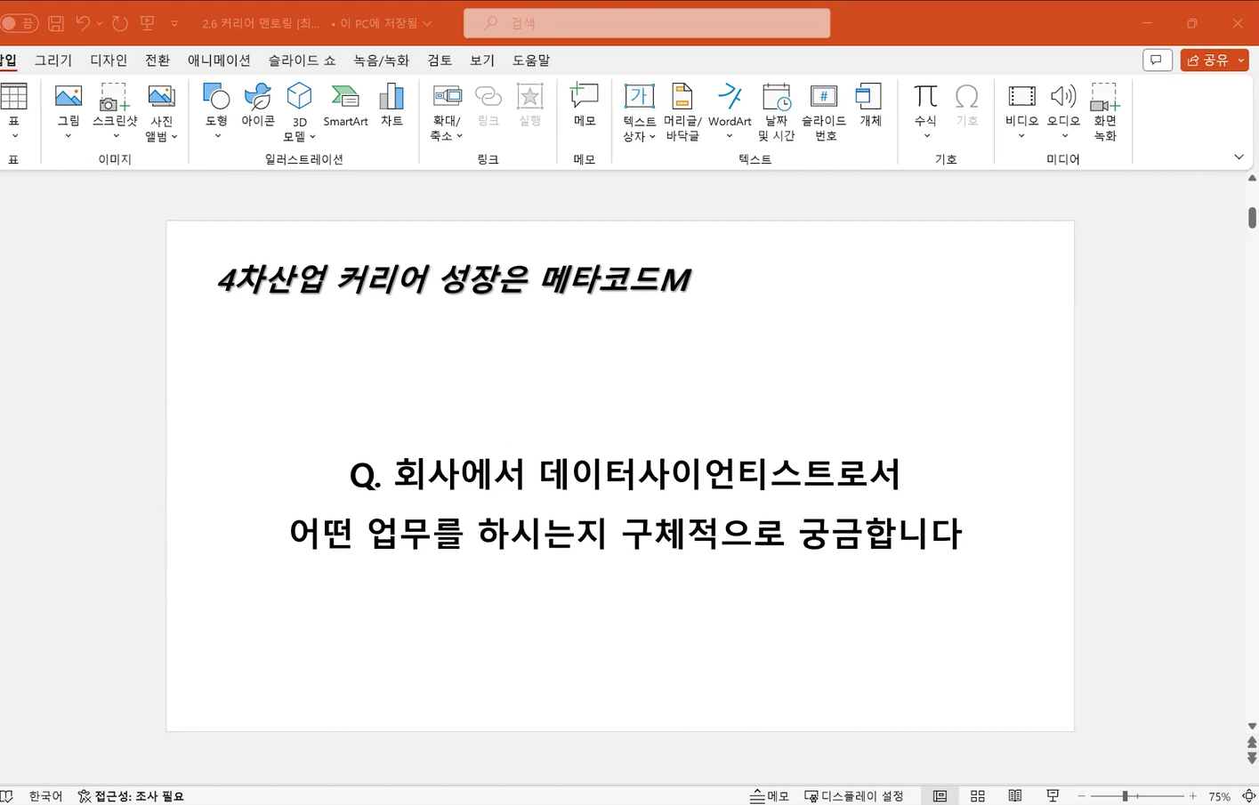Insert 슬라이드 번호 slide number
This screenshot has height=805, width=1259.
(824, 111)
